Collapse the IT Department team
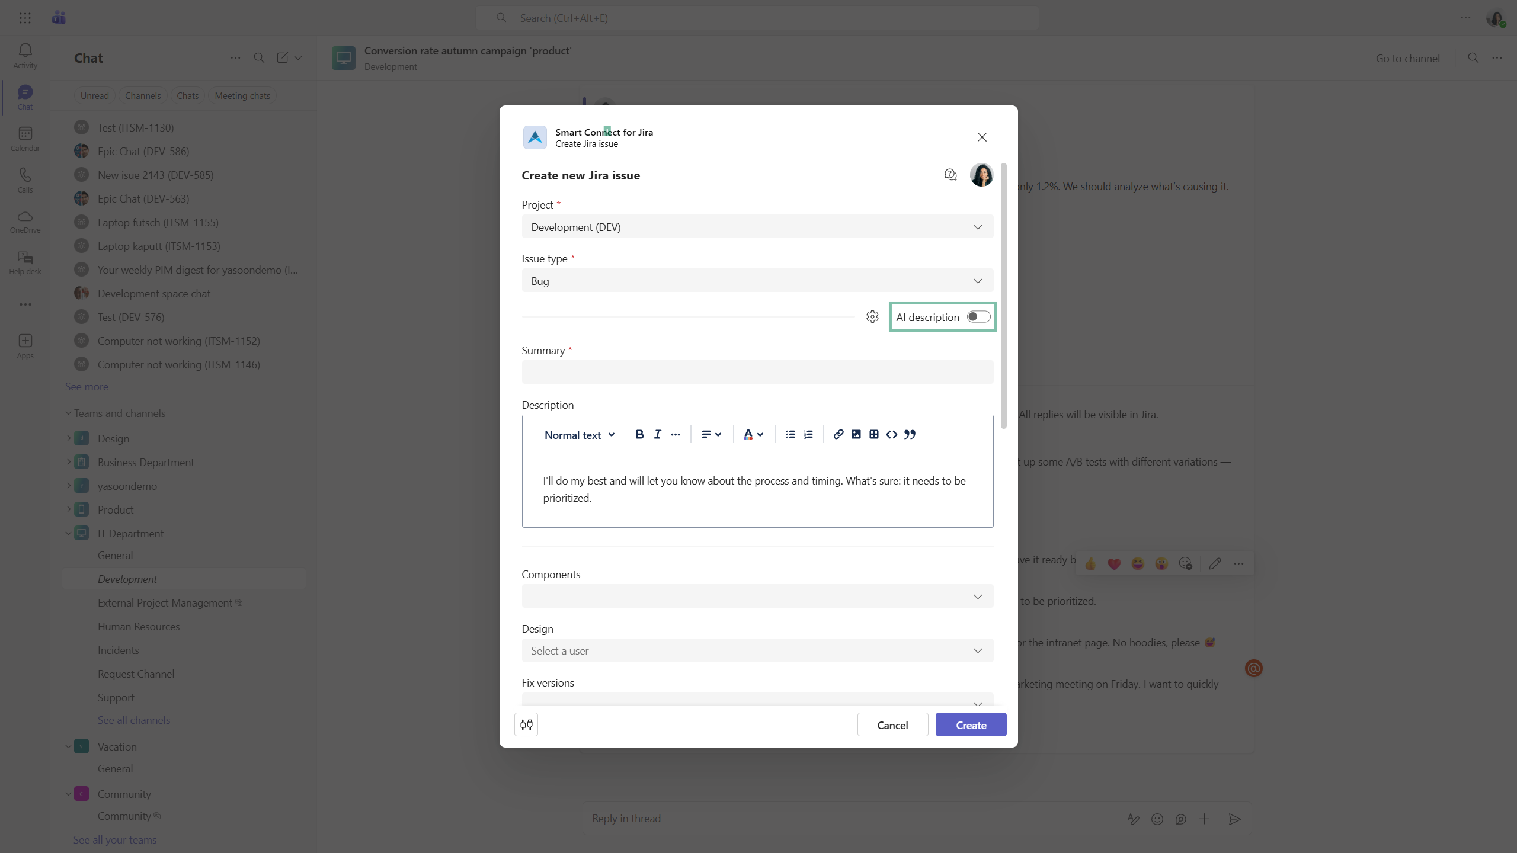The height and width of the screenshot is (853, 1517). (x=68, y=533)
